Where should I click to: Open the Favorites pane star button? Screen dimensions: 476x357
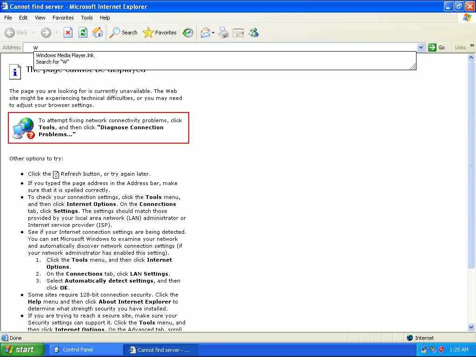(x=160, y=33)
